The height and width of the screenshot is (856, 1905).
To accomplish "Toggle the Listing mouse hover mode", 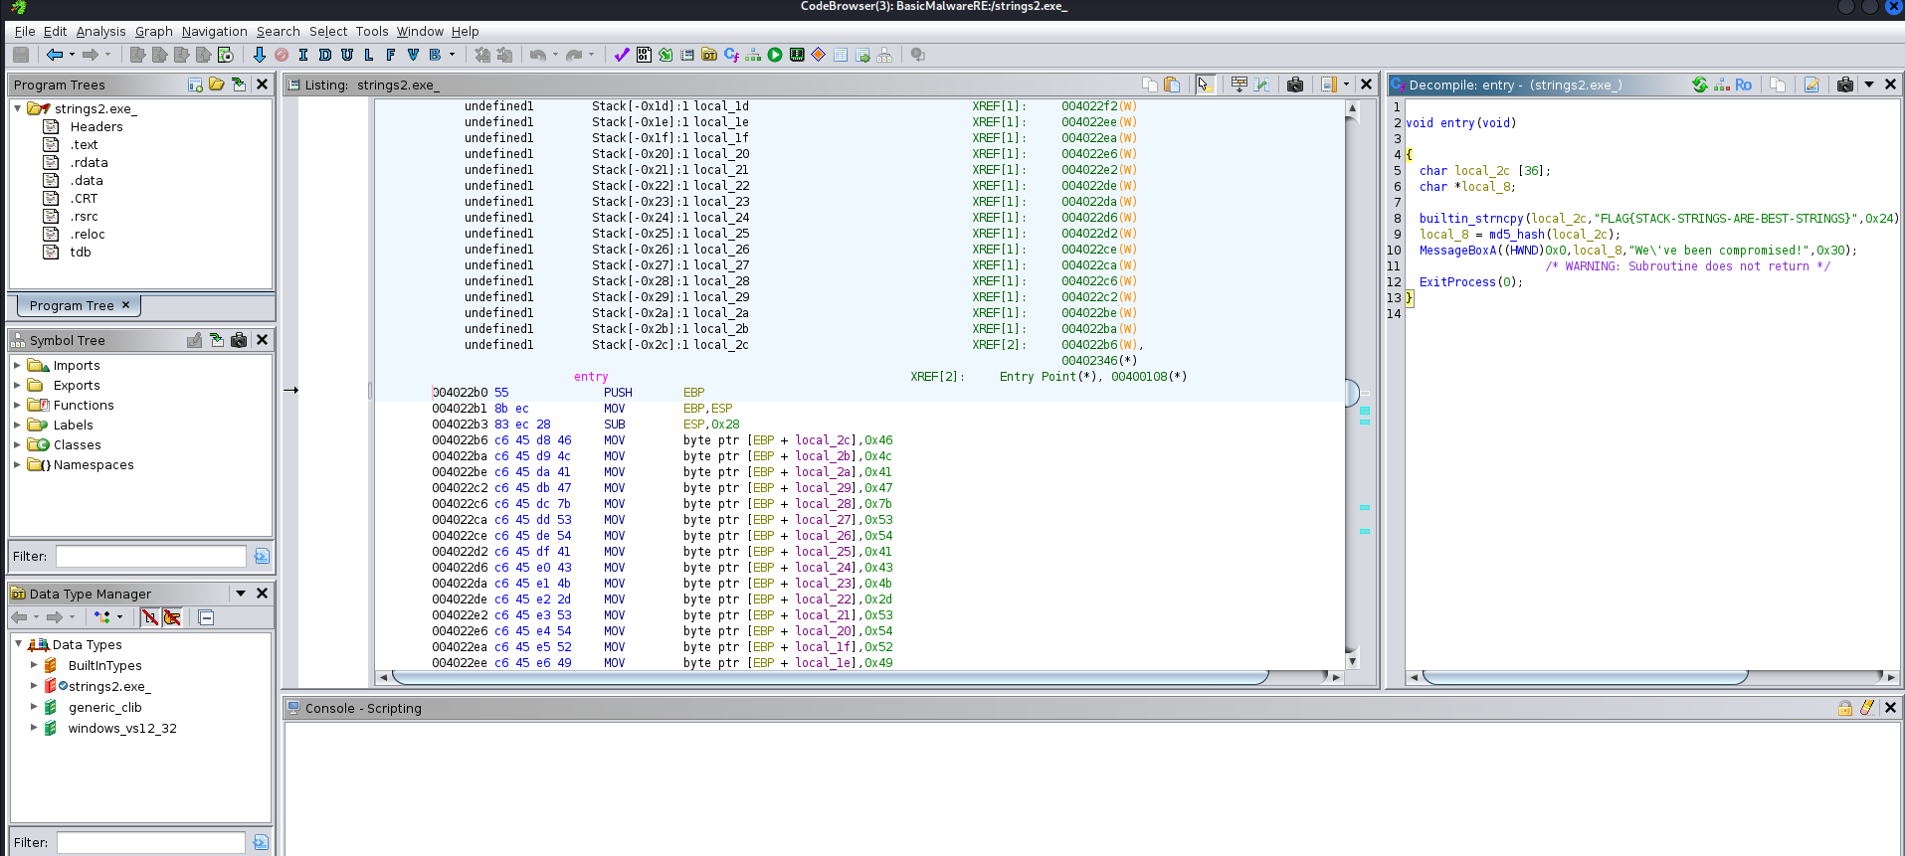I will click(x=1205, y=85).
